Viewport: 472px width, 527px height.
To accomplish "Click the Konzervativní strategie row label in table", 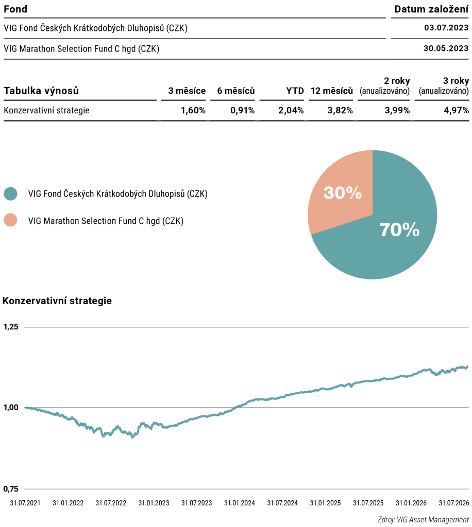I will click(46, 110).
